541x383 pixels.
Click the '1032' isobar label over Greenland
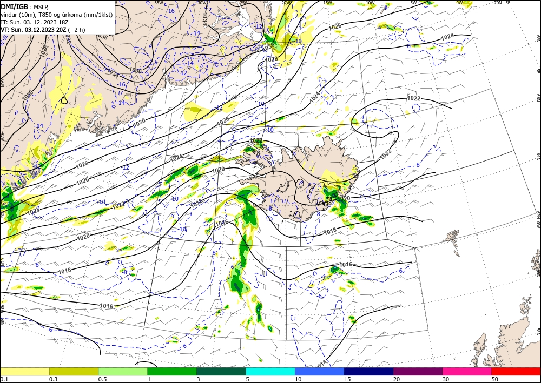tap(68, 38)
